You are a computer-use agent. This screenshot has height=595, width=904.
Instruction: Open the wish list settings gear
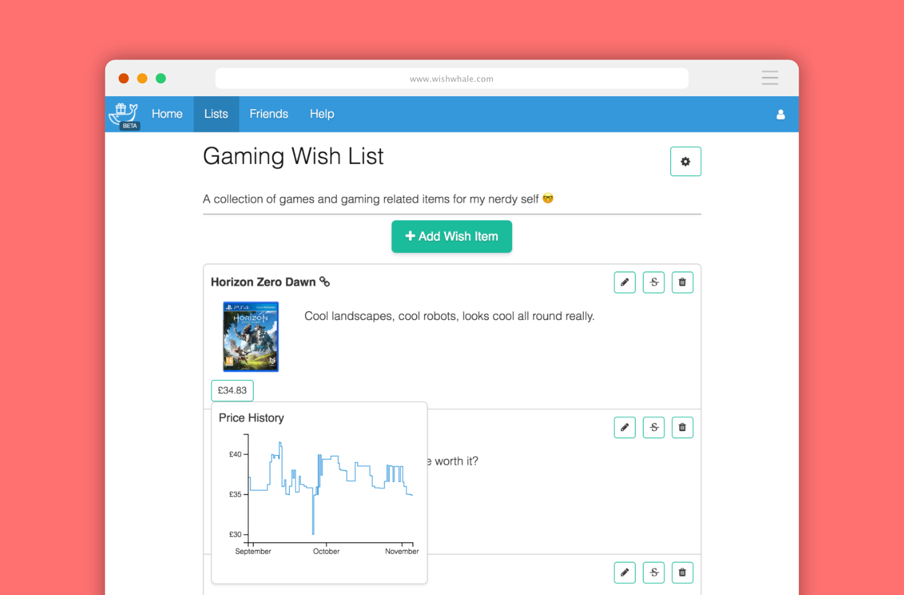(685, 161)
